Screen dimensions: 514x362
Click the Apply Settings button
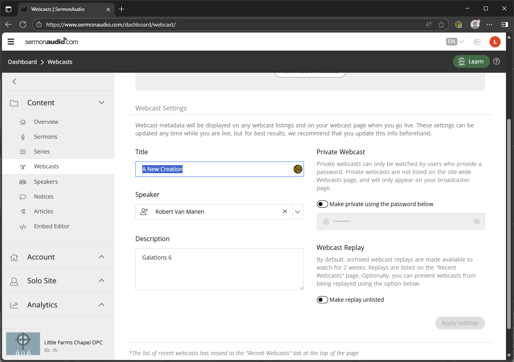point(460,323)
